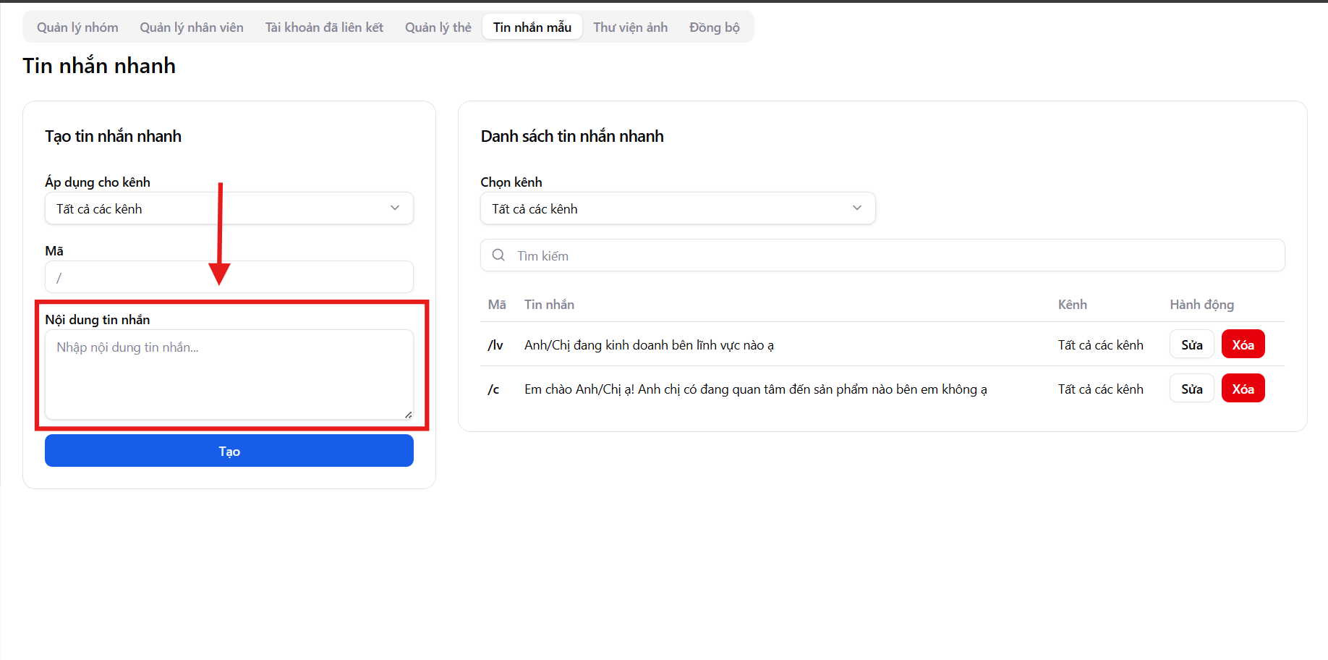Click the textarea resize handle
1328x660 pixels.
(x=409, y=415)
